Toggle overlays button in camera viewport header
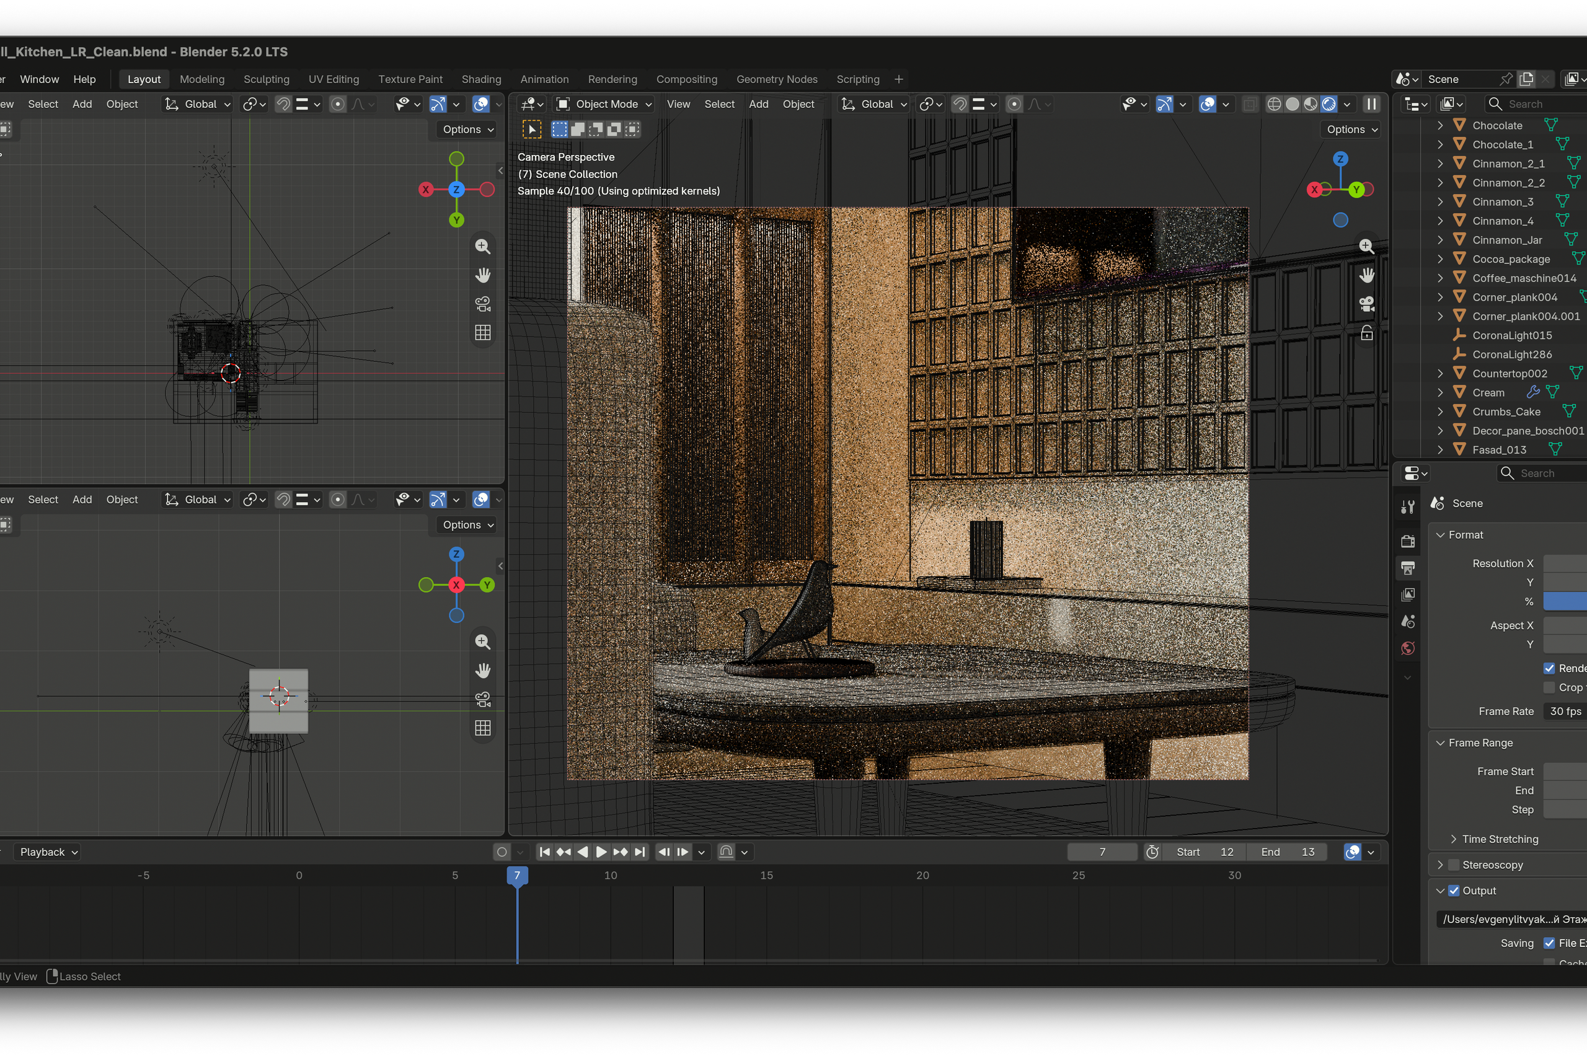Screen dimensions: 1587x1058 click(1208, 104)
